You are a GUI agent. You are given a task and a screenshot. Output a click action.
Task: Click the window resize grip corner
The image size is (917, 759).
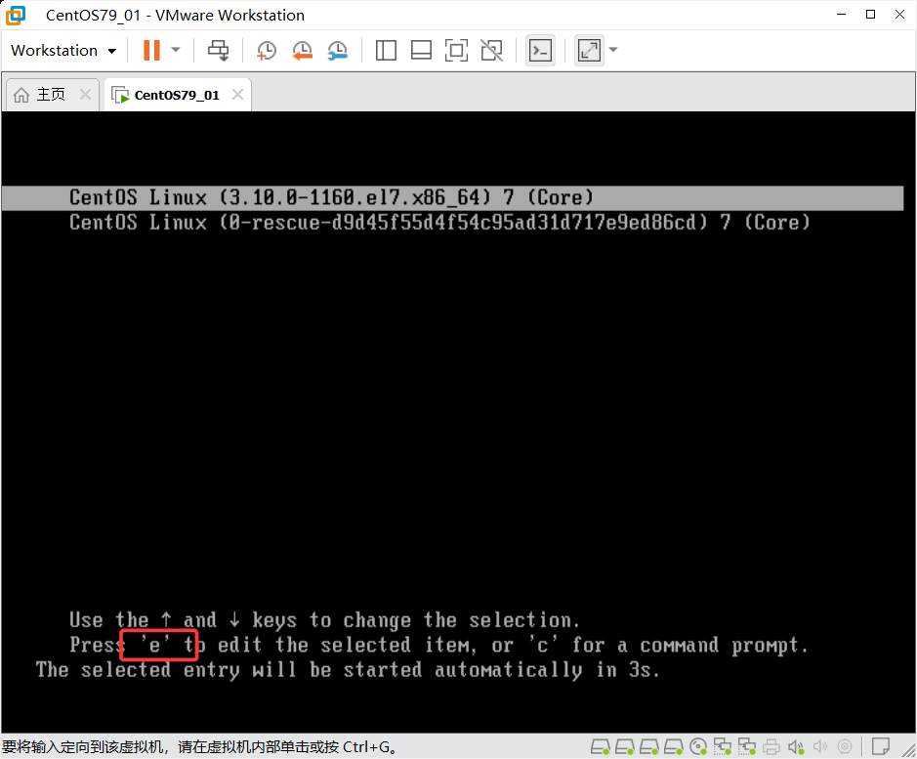[908, 750]
